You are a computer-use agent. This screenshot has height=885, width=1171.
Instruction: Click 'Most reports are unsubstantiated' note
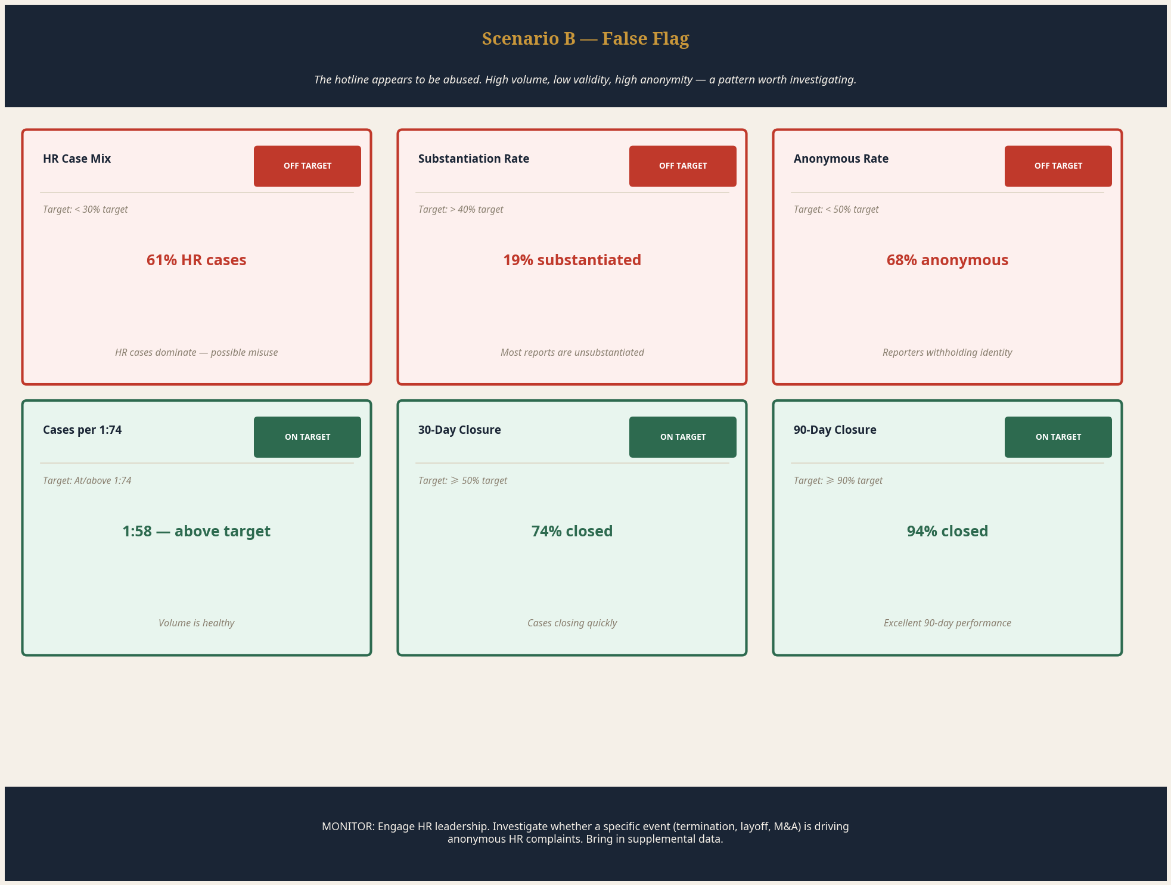click(x=572, y=352)
